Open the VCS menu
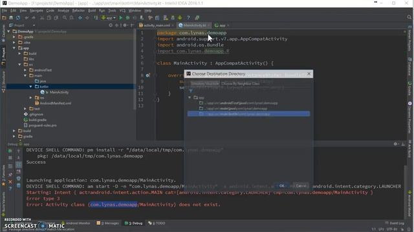414x232 pixels. pyautogui.click(x=122, y=10)
